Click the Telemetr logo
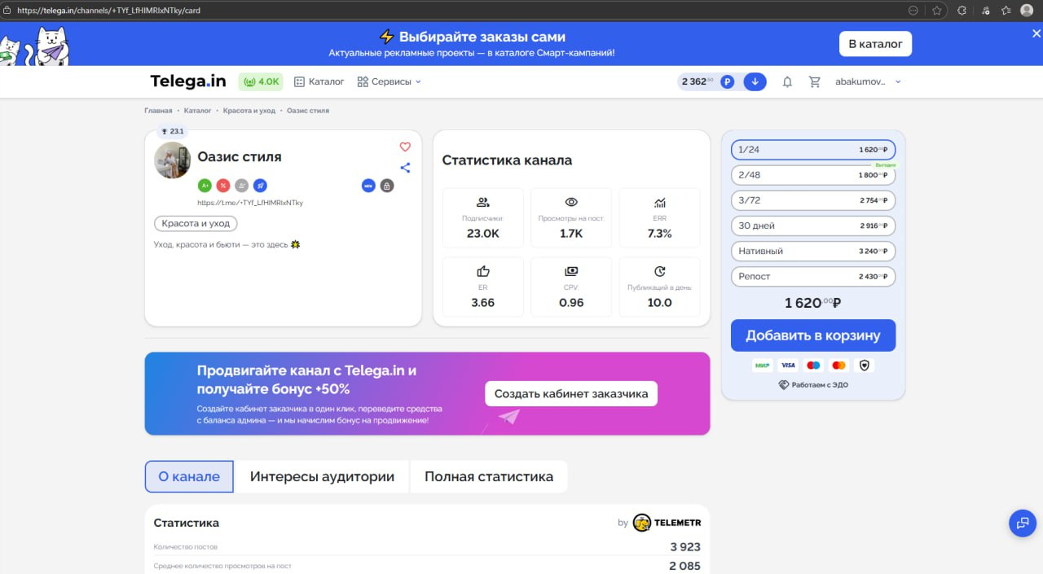This screenshot has width=1043, height=574. 667,523
